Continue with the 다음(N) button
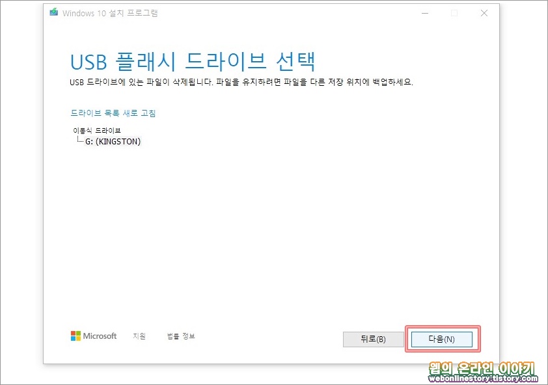 point(442,339)
